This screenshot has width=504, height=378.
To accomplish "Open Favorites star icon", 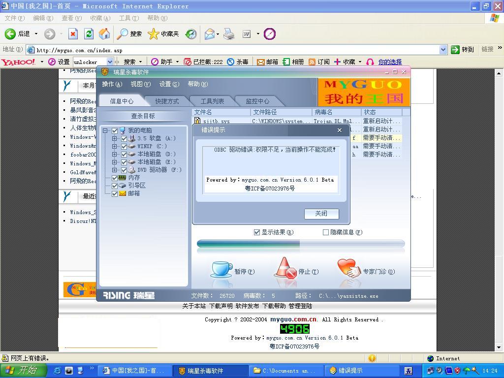I will [x=154, y=34].
